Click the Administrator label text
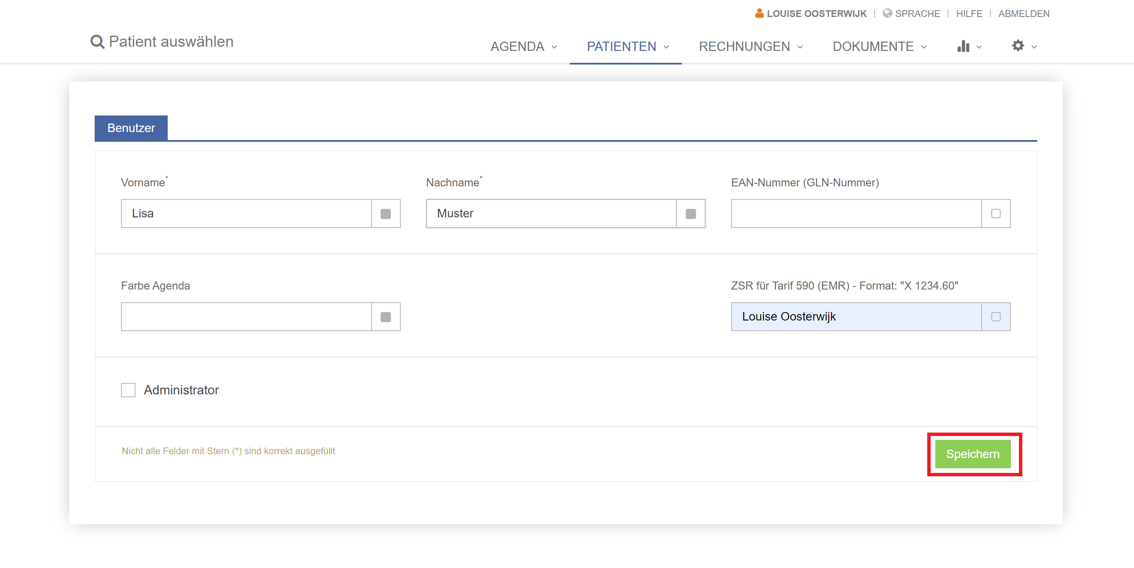 tap(181, 390)
